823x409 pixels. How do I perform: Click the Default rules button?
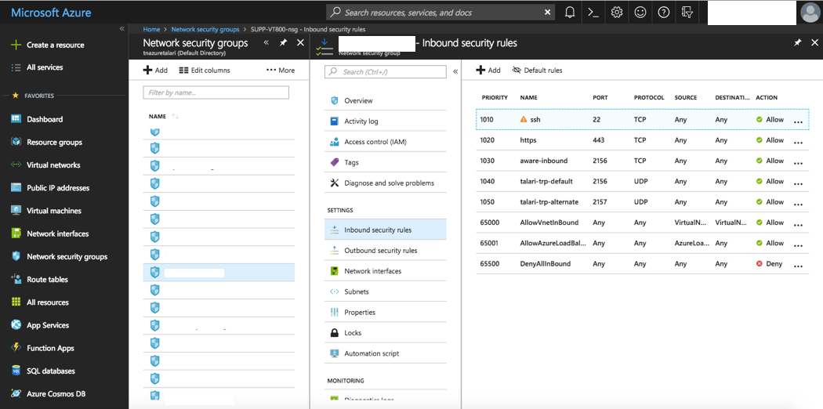tap(537, 70)
